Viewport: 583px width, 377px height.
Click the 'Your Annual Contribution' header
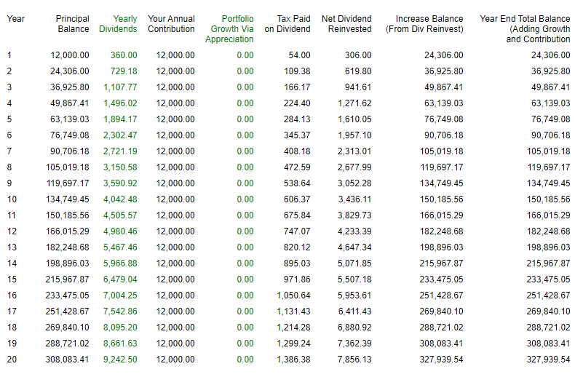(171, 24)
